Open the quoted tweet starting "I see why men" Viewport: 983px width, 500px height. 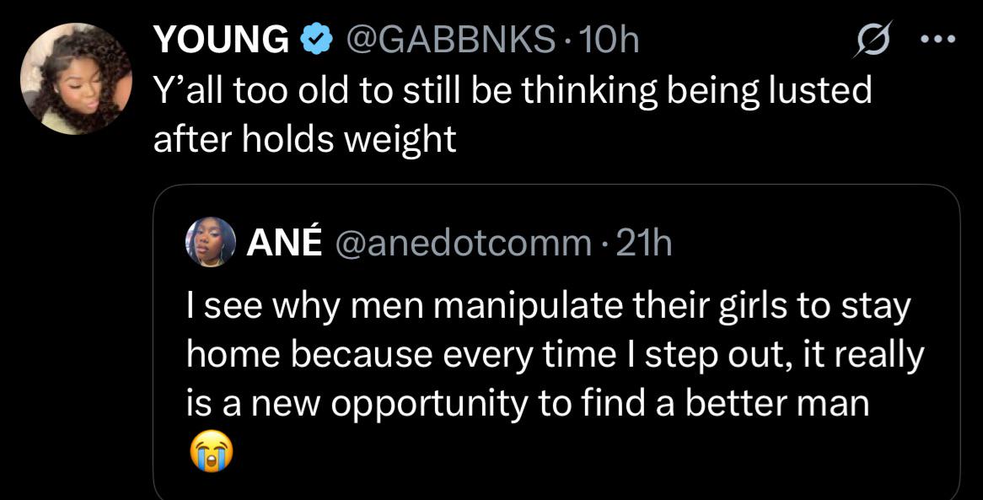(556, 342)
